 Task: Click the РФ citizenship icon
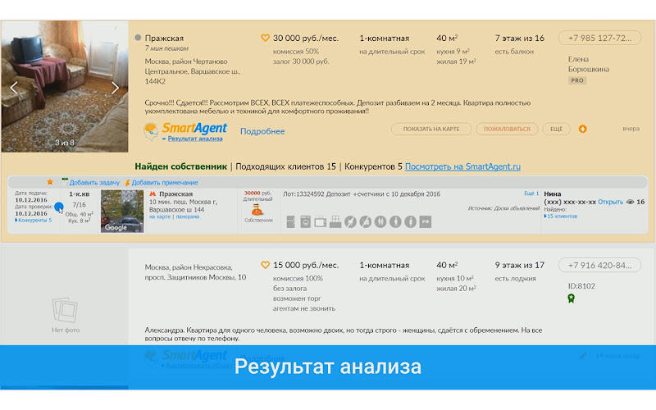426,221
